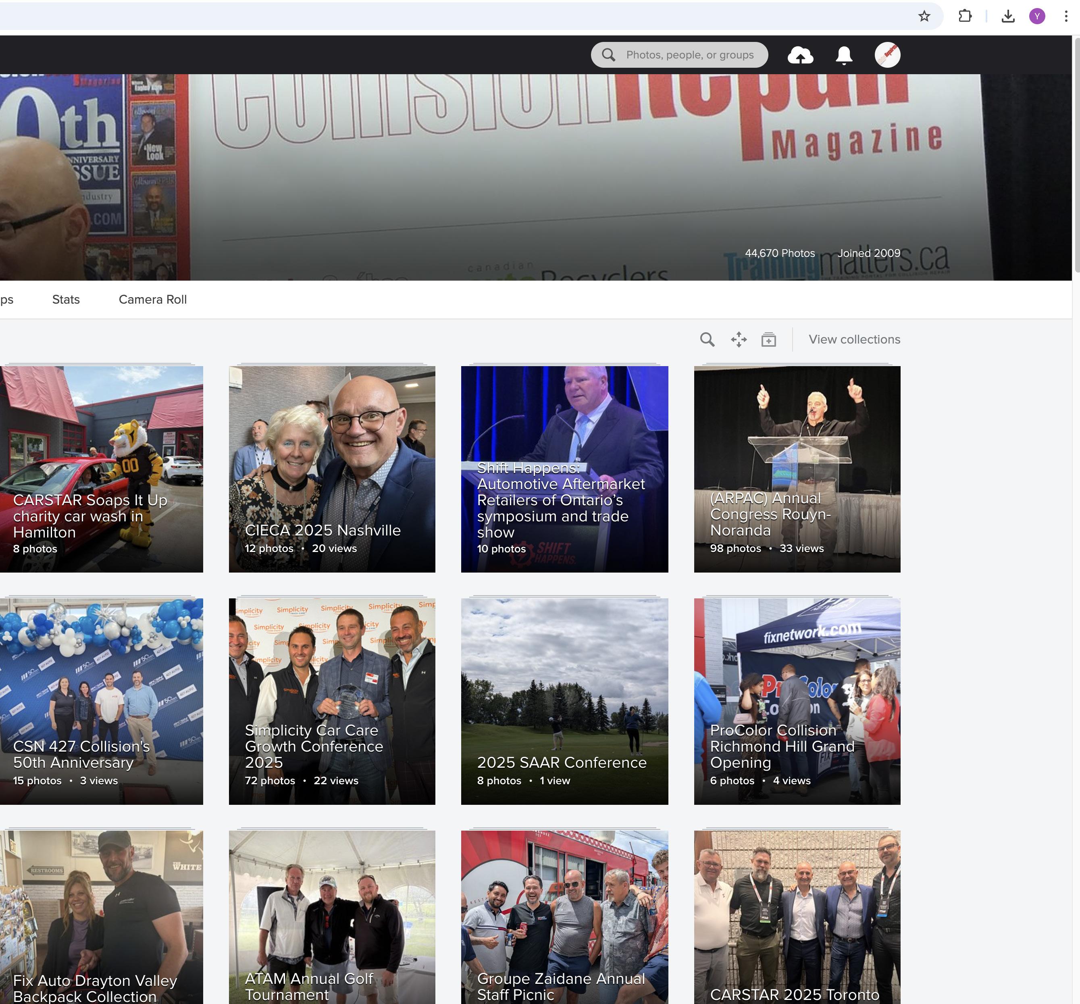Switch to the Stats tab
1080x1004 pixels.
tap(66, 299)
